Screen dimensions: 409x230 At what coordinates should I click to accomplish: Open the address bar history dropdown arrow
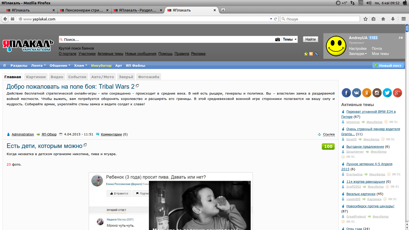pos(271,19)
